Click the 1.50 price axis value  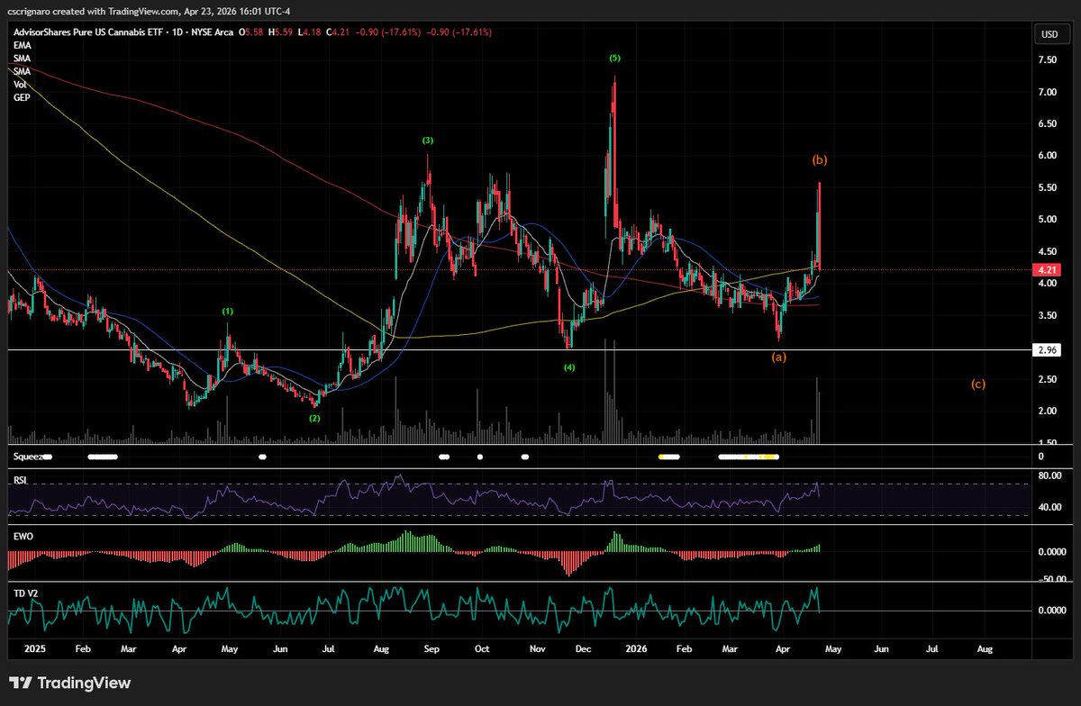point(1047,442)
